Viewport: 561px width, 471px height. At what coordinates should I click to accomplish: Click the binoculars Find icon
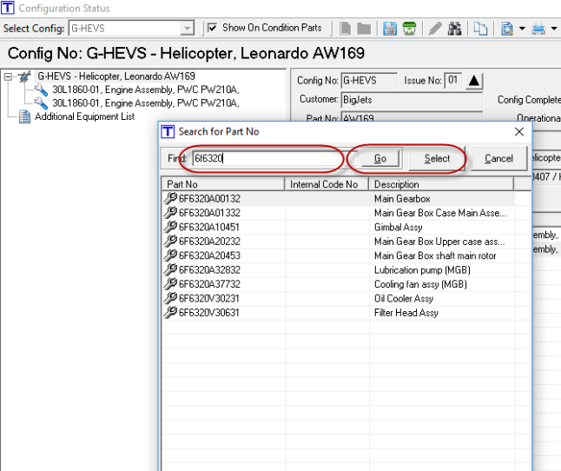coord(455,29)
